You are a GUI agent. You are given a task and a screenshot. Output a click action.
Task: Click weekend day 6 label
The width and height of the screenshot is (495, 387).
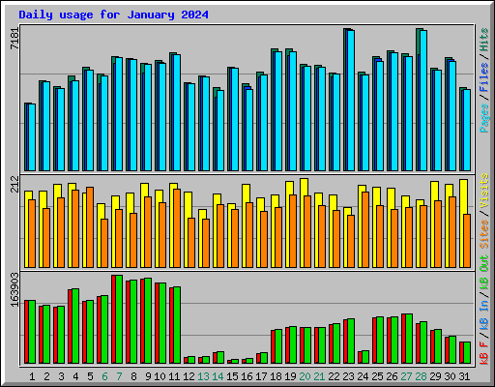(104, 376)
